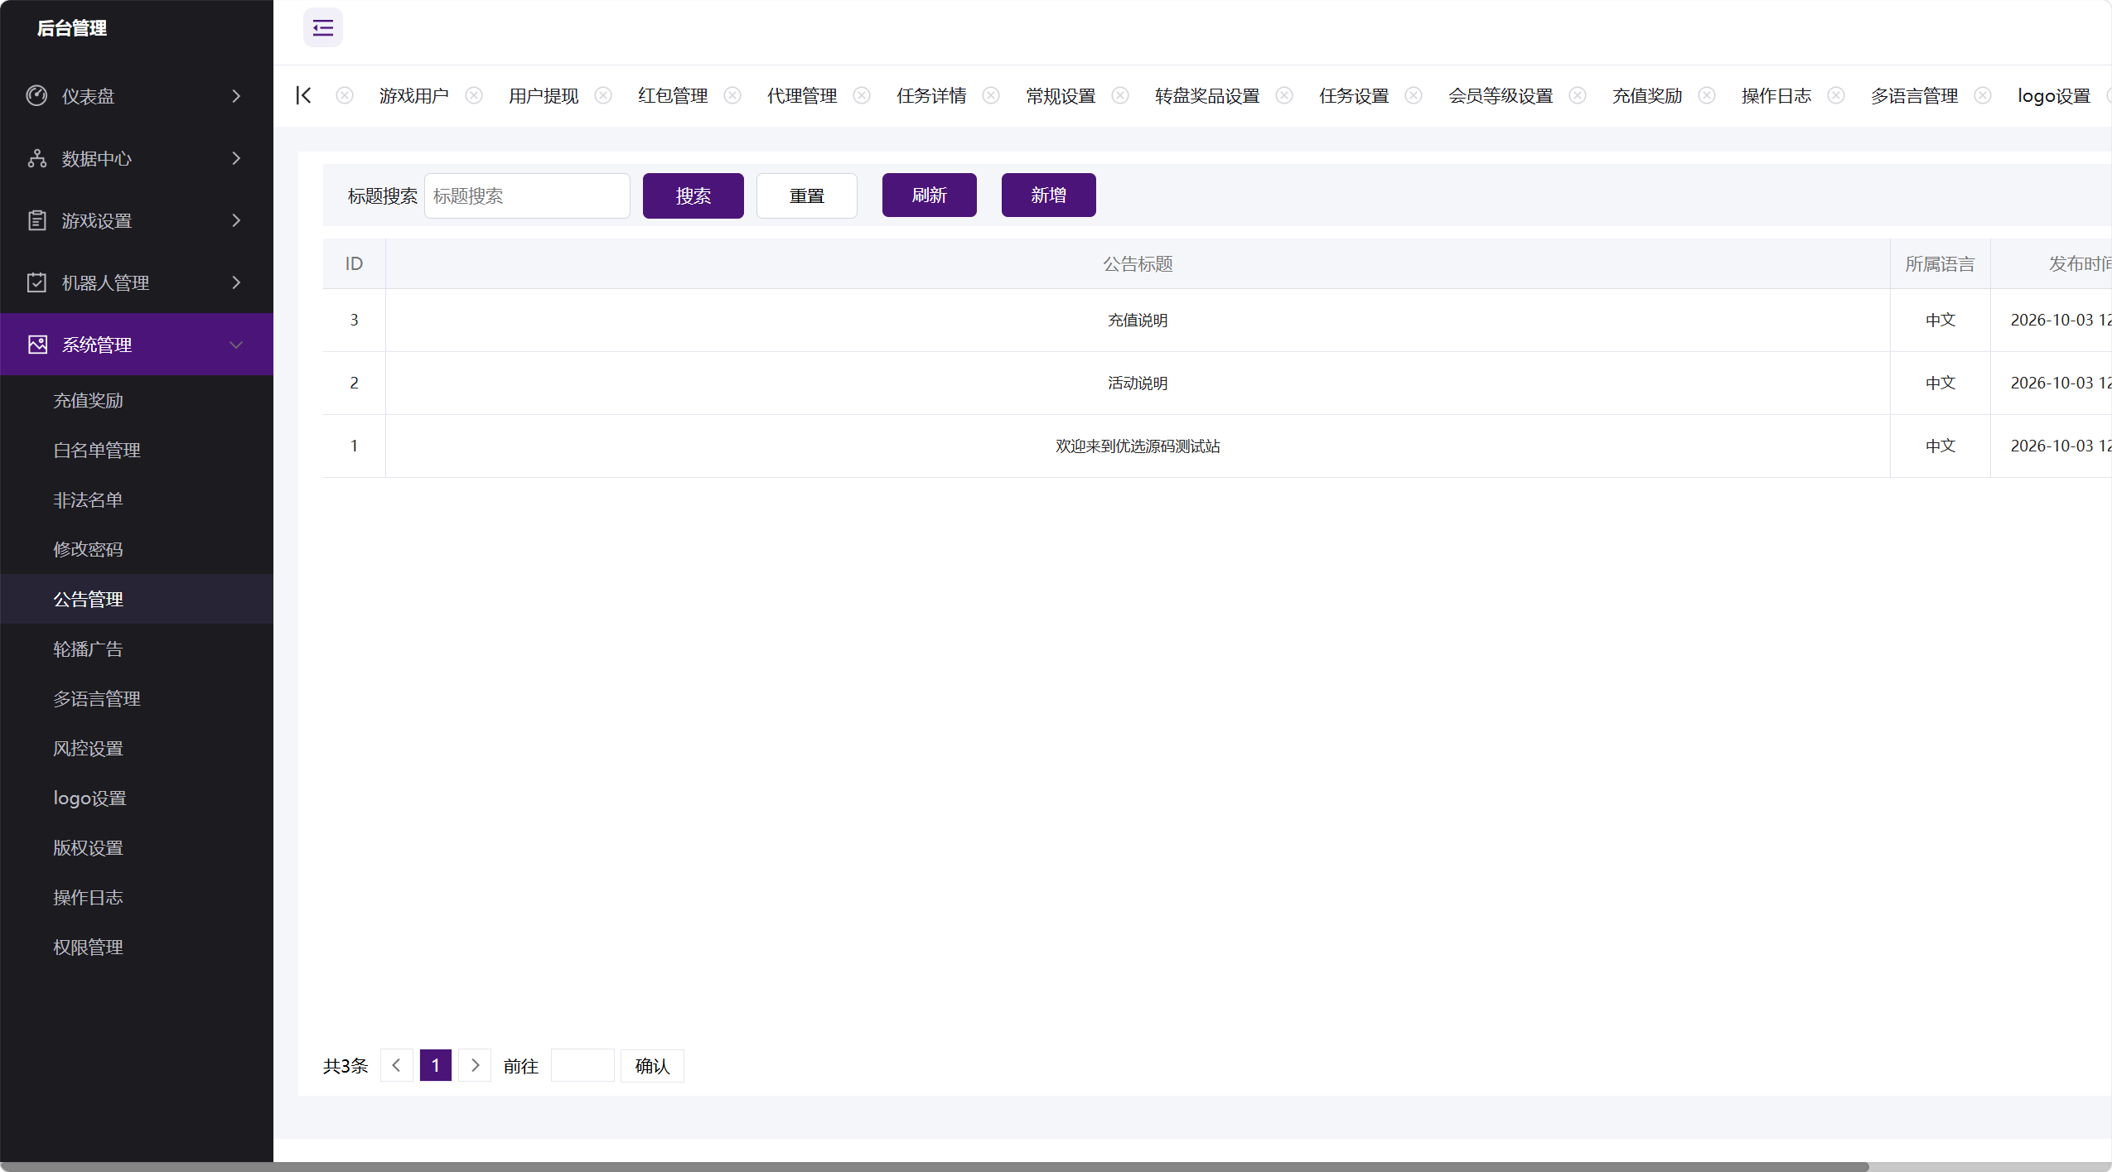Switch to the logo设置 tab
The image size is (2112, 1172).
(2054, 96)
